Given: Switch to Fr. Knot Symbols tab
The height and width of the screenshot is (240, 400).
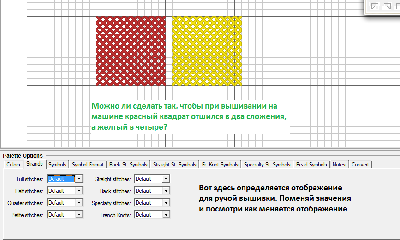Looking at the screenshot, I should tap(220, 165).
